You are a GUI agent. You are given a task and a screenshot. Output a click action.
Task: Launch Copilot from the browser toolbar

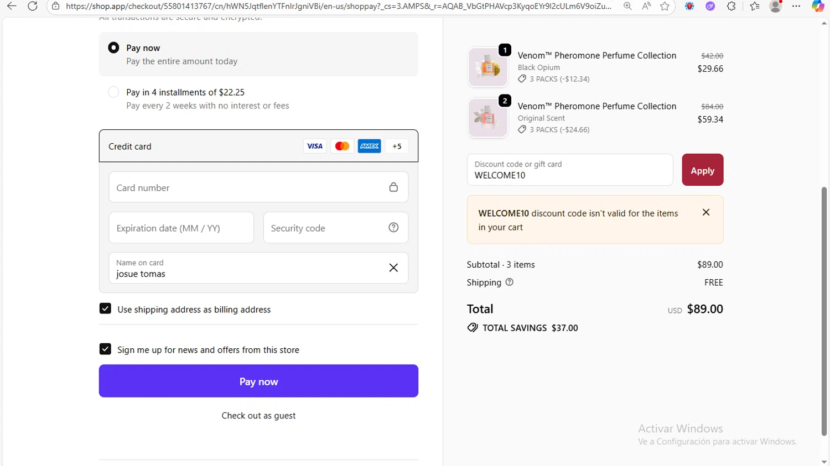pyautogui.click(x=818, y=6)
